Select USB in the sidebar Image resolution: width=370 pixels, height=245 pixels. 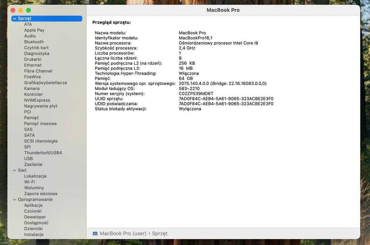28,159
